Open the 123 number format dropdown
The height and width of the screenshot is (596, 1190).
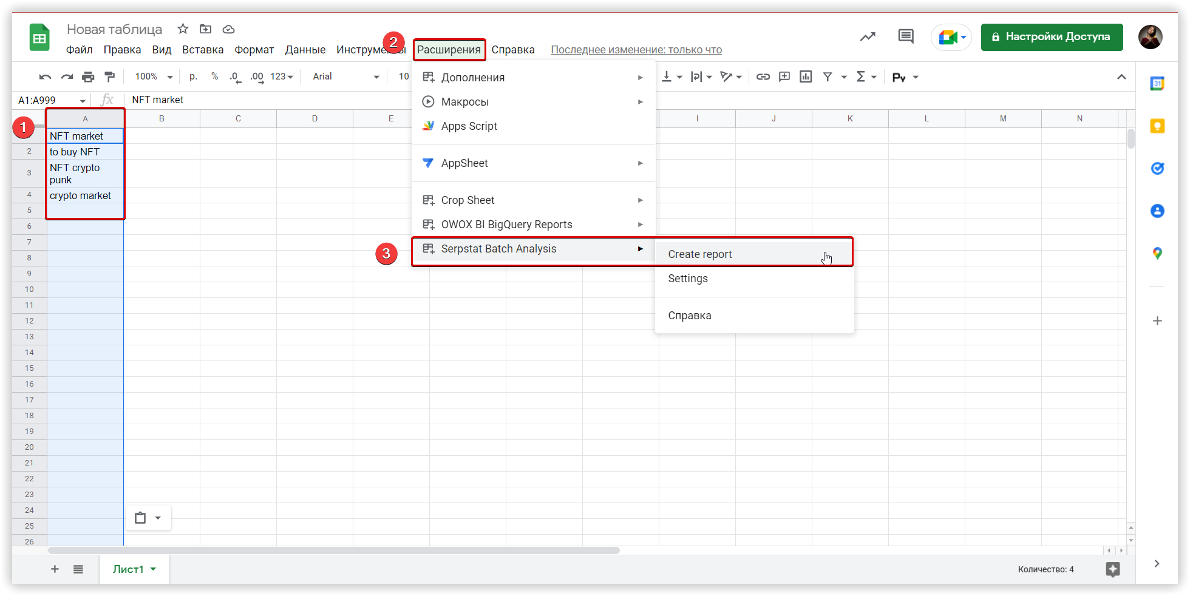click(x=282, y=76)
